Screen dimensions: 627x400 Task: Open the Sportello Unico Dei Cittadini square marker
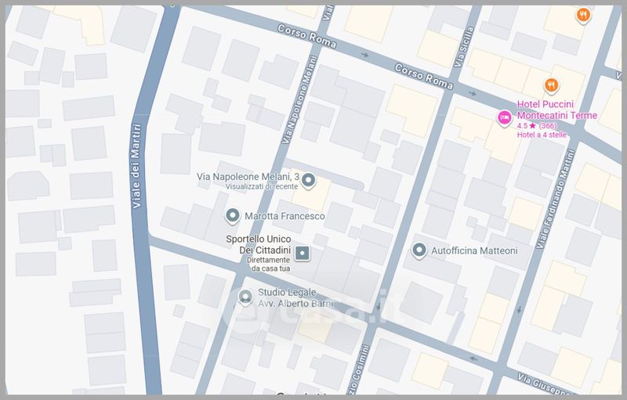point(303,252)
